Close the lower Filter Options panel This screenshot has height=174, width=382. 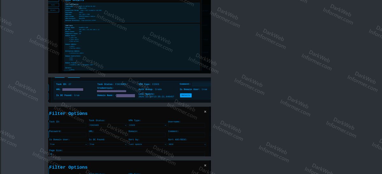(x=205, y=165)
